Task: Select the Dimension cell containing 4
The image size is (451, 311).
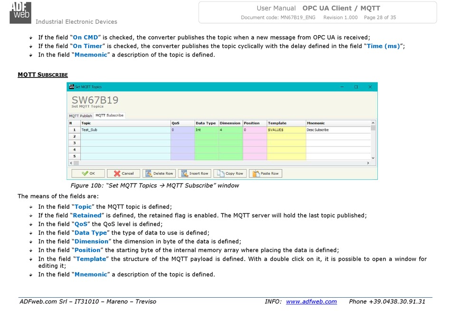Action: point(231,130)
